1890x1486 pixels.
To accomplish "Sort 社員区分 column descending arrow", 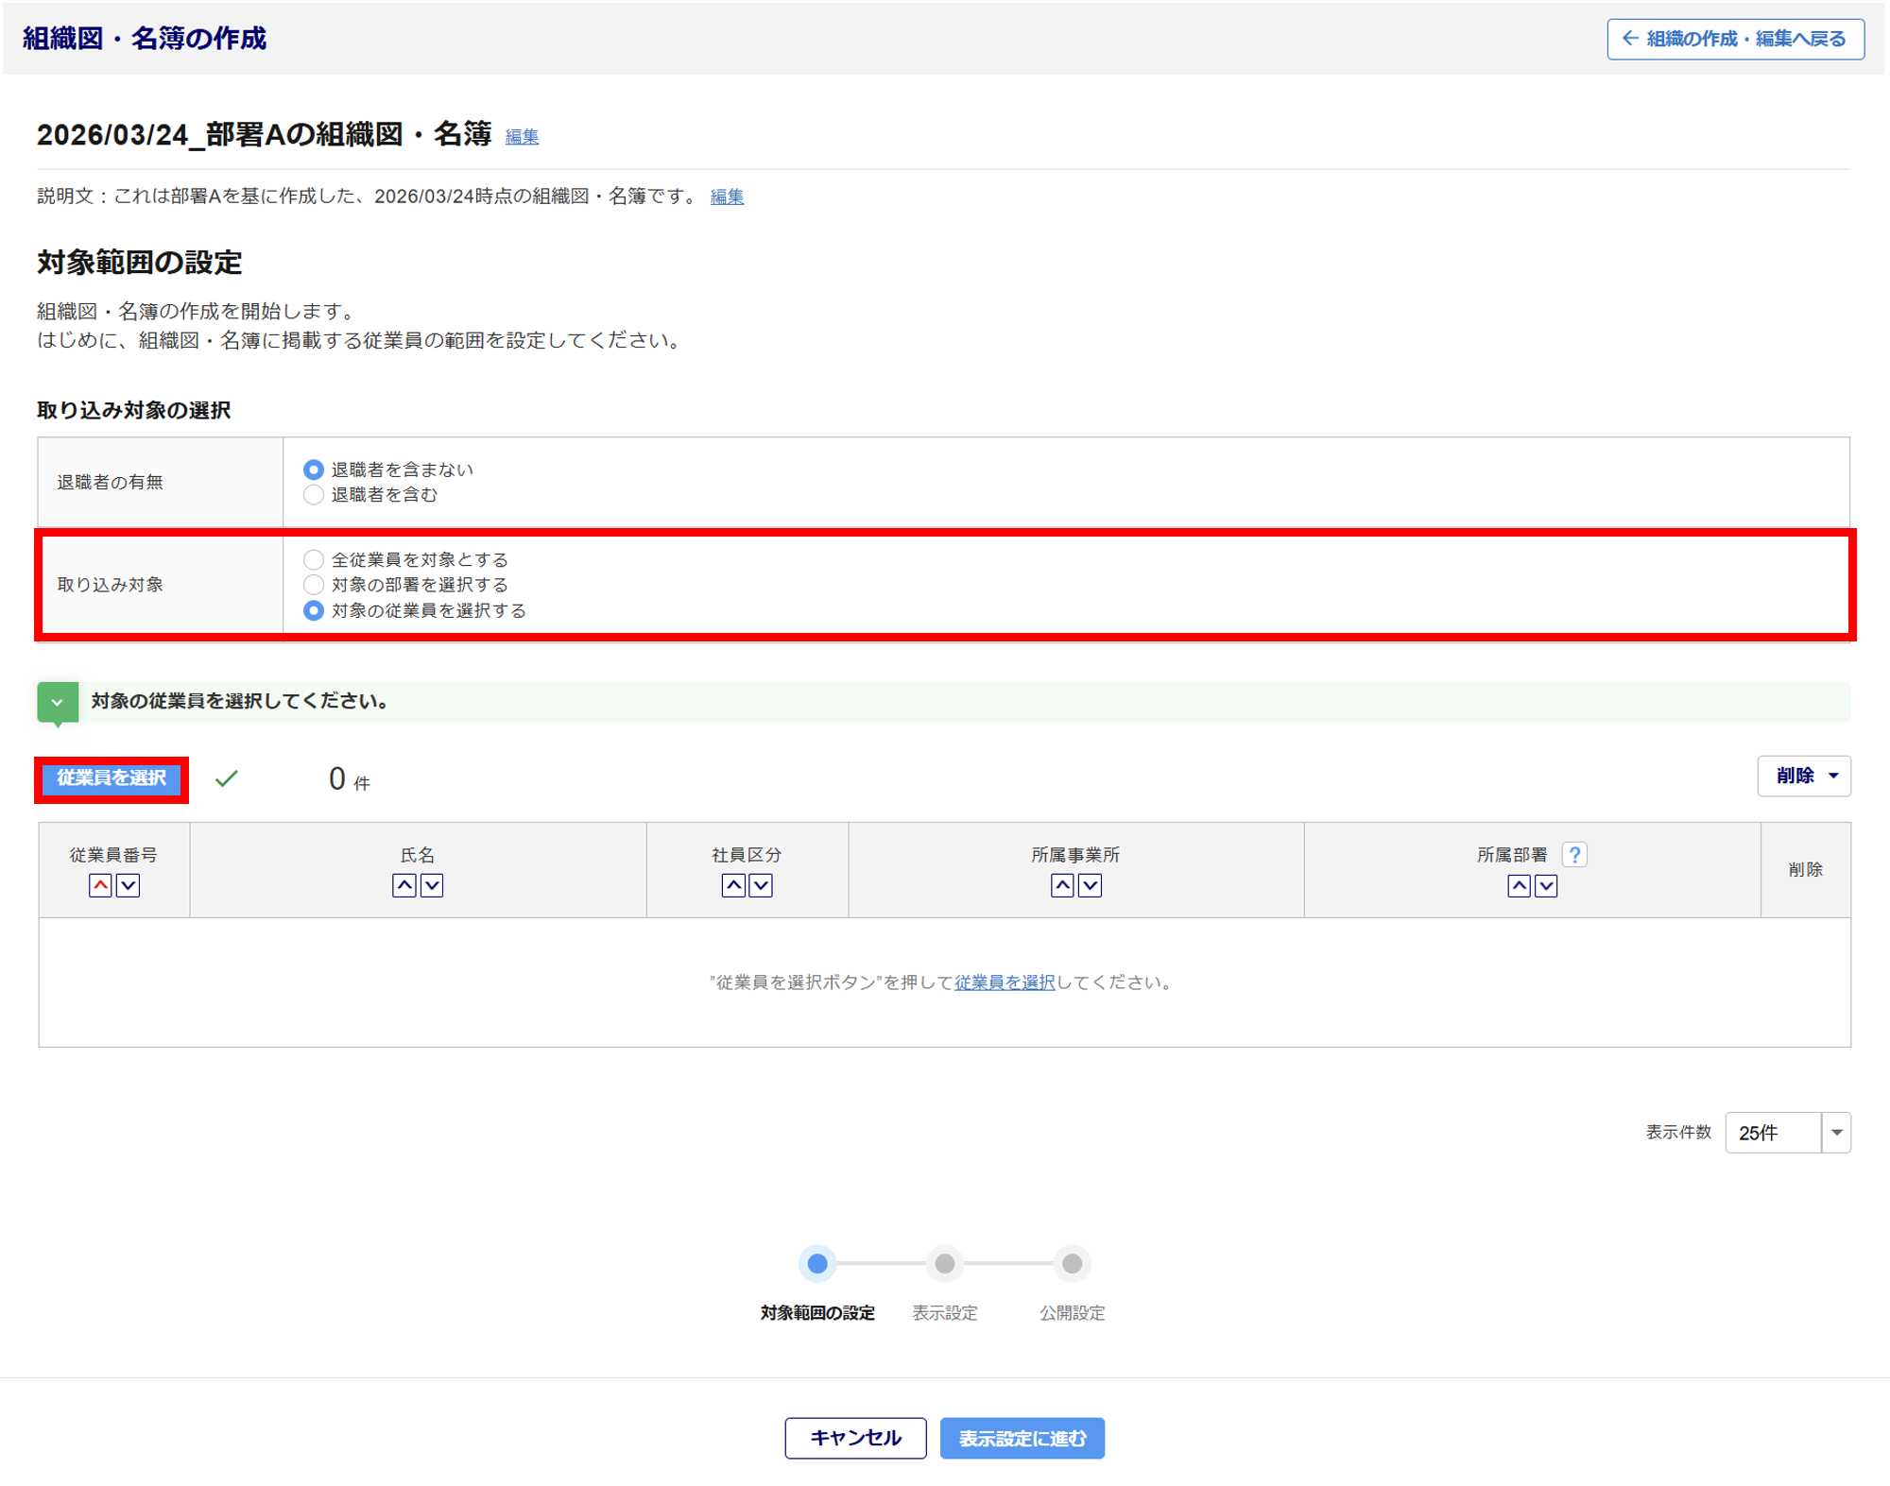I will point(761,885).
